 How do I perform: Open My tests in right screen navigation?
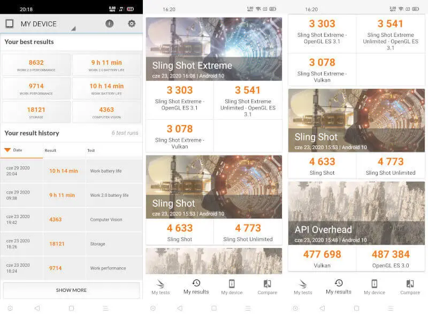pos(303,287)
